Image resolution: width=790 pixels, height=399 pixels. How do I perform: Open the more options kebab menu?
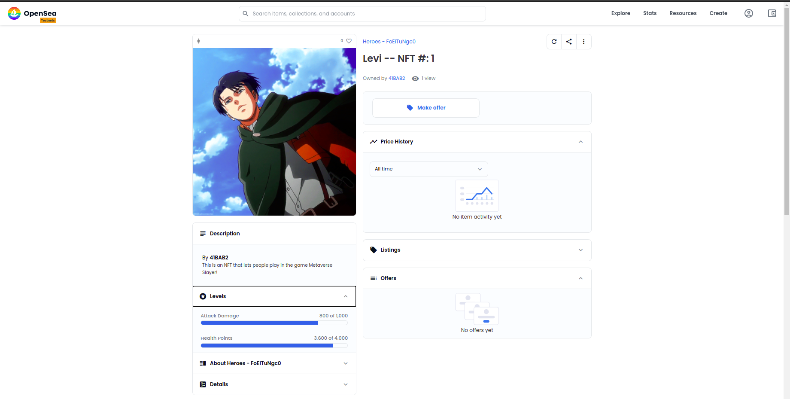[x=584, y=42]
